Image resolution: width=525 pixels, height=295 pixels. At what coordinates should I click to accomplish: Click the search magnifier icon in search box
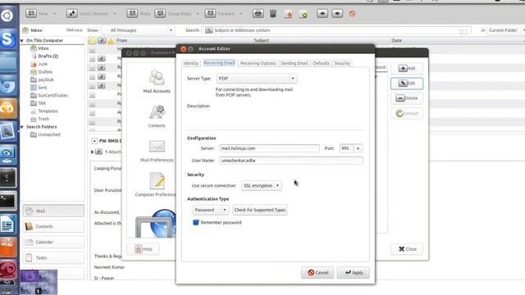click(x=208, y=30)
